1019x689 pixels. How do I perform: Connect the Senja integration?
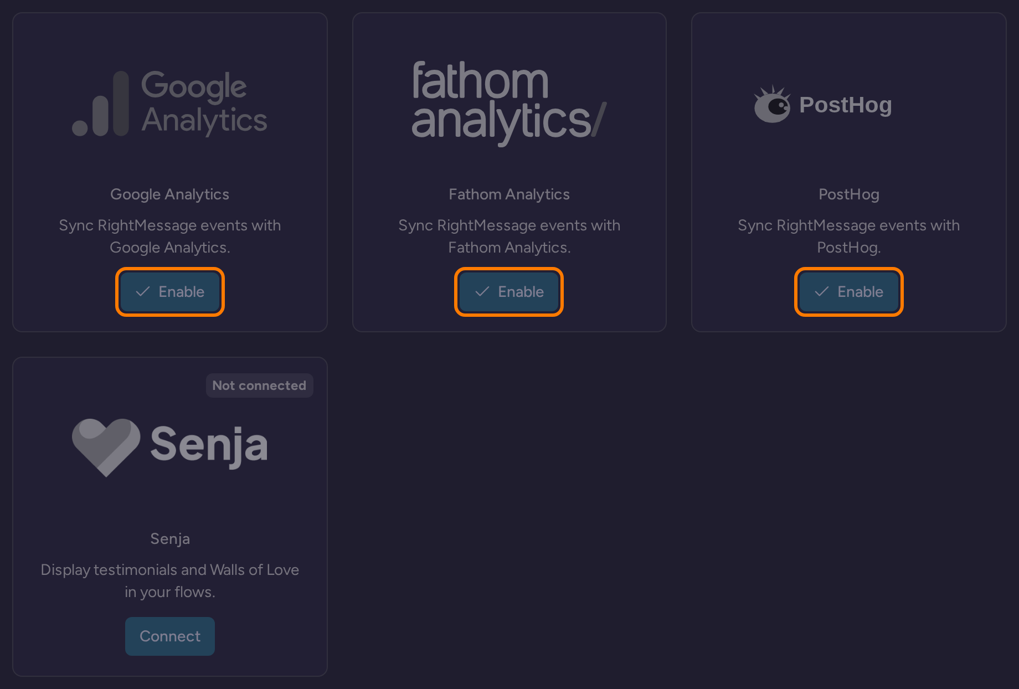pyautogui.click(x=170, y=636)
